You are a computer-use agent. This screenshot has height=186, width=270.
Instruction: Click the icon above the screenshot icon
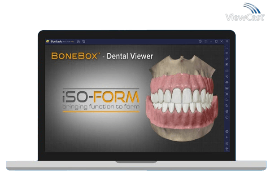coord(227,88)
